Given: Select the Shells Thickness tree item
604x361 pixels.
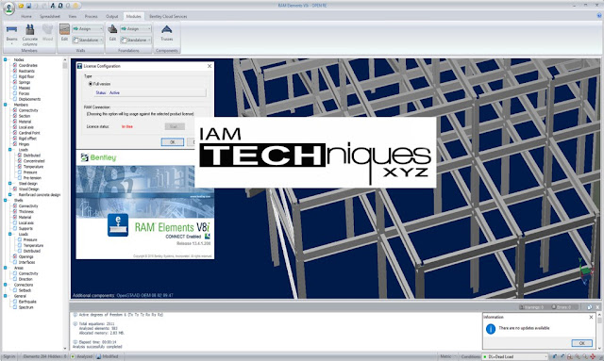Looking at the screenshot, I should click(26, 212).
